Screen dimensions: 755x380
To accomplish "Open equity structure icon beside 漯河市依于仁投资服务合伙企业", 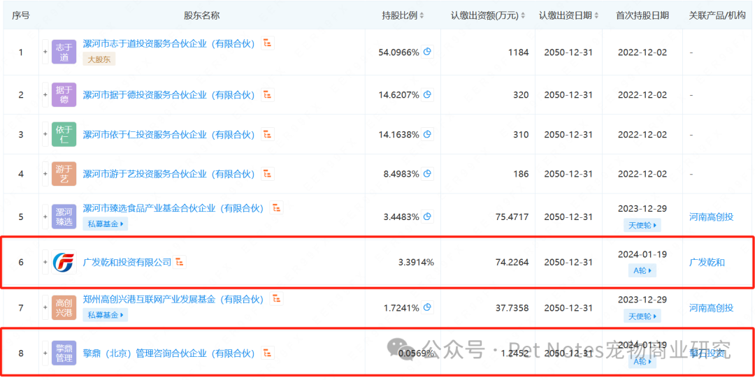I will [x=268, y=134].
